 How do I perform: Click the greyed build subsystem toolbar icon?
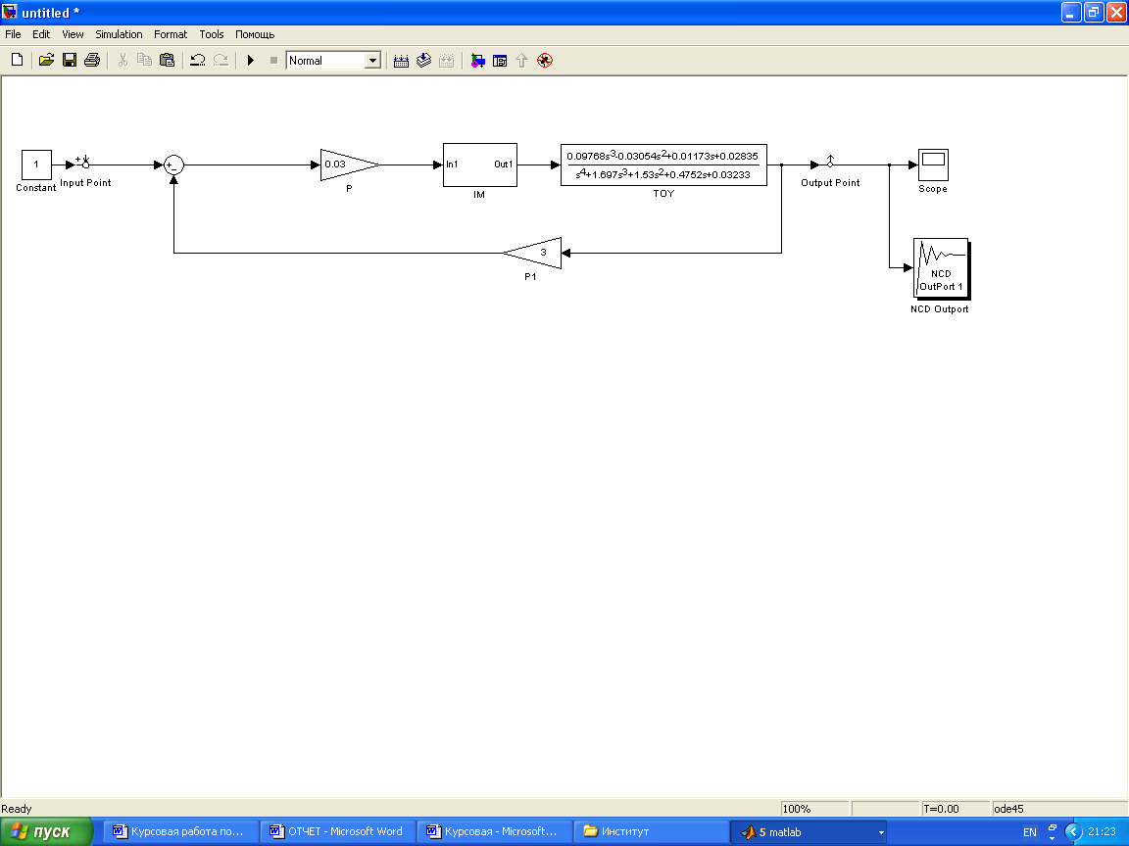(447, 61)
